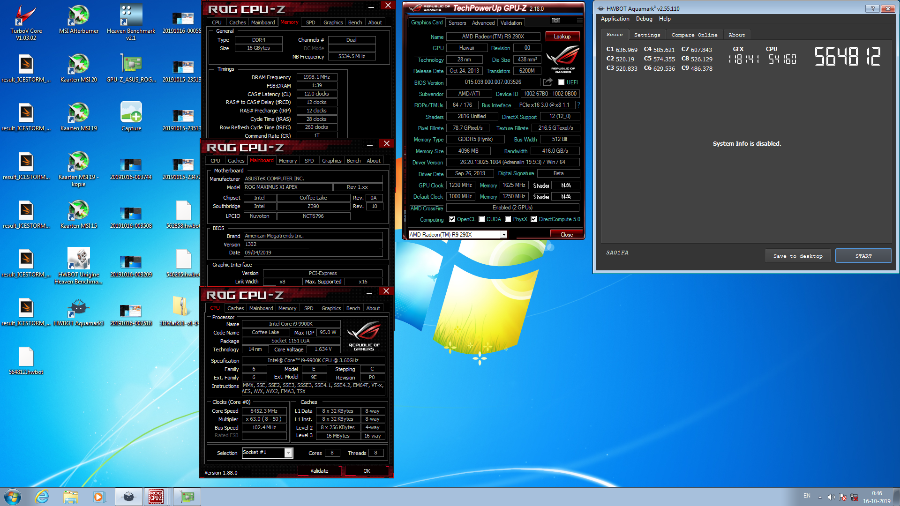
Task: Open the TurboV Core desktop shortcut
Action: [x=26, y=22]
